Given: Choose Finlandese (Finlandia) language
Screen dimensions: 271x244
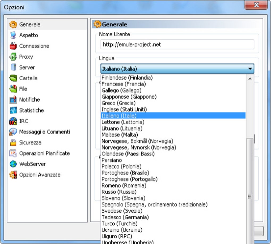Looking at the screenshot, I should 173,78.
